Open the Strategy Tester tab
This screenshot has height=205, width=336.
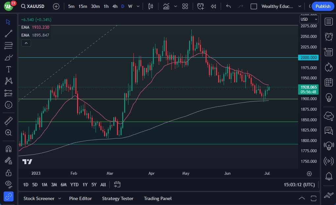(x=118, y=198)
